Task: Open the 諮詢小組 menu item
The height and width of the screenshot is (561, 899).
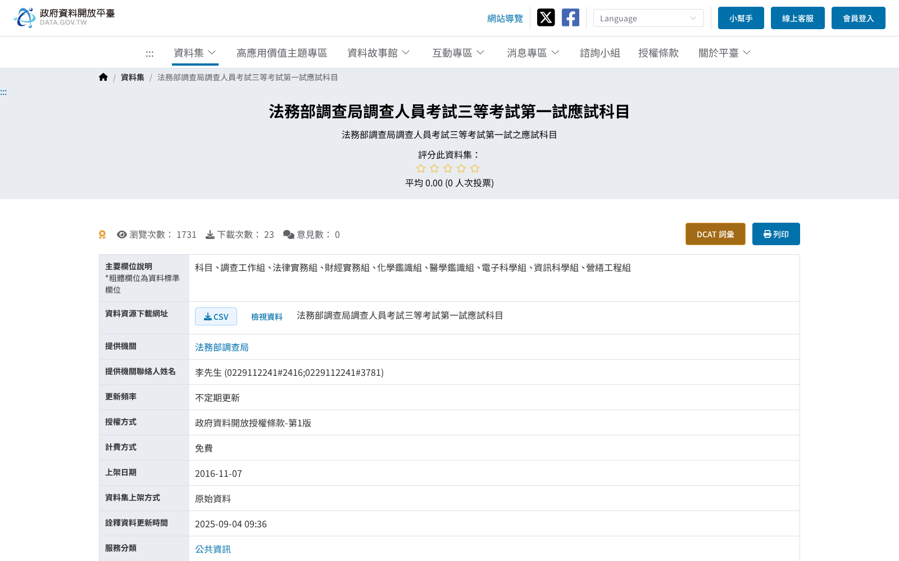Action: coord(600,53)
